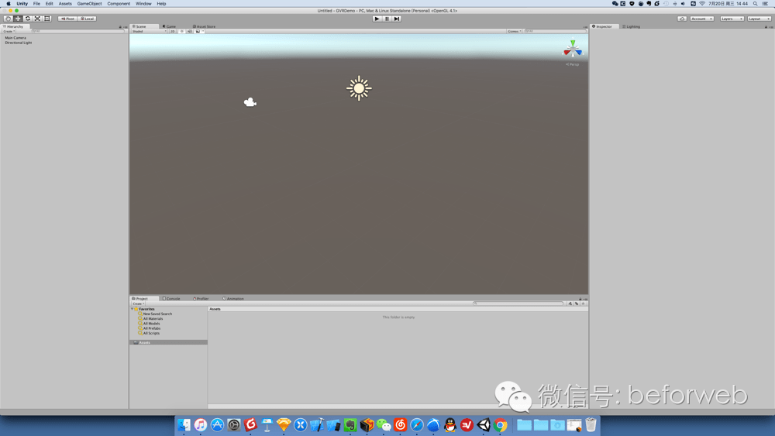Select the Rect transform tool
Viewport: 775px width, 436px height.
[47, 19]
